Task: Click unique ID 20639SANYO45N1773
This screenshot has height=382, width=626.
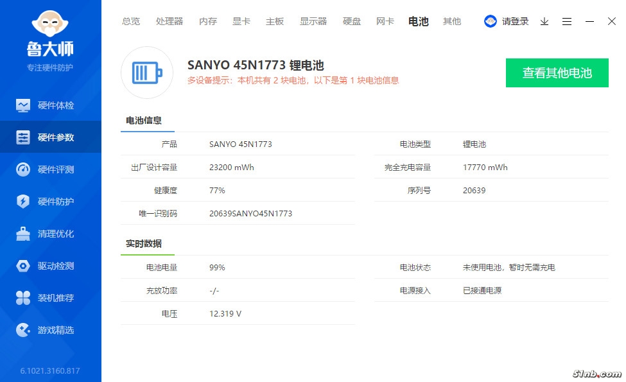Action: [250, 214]
